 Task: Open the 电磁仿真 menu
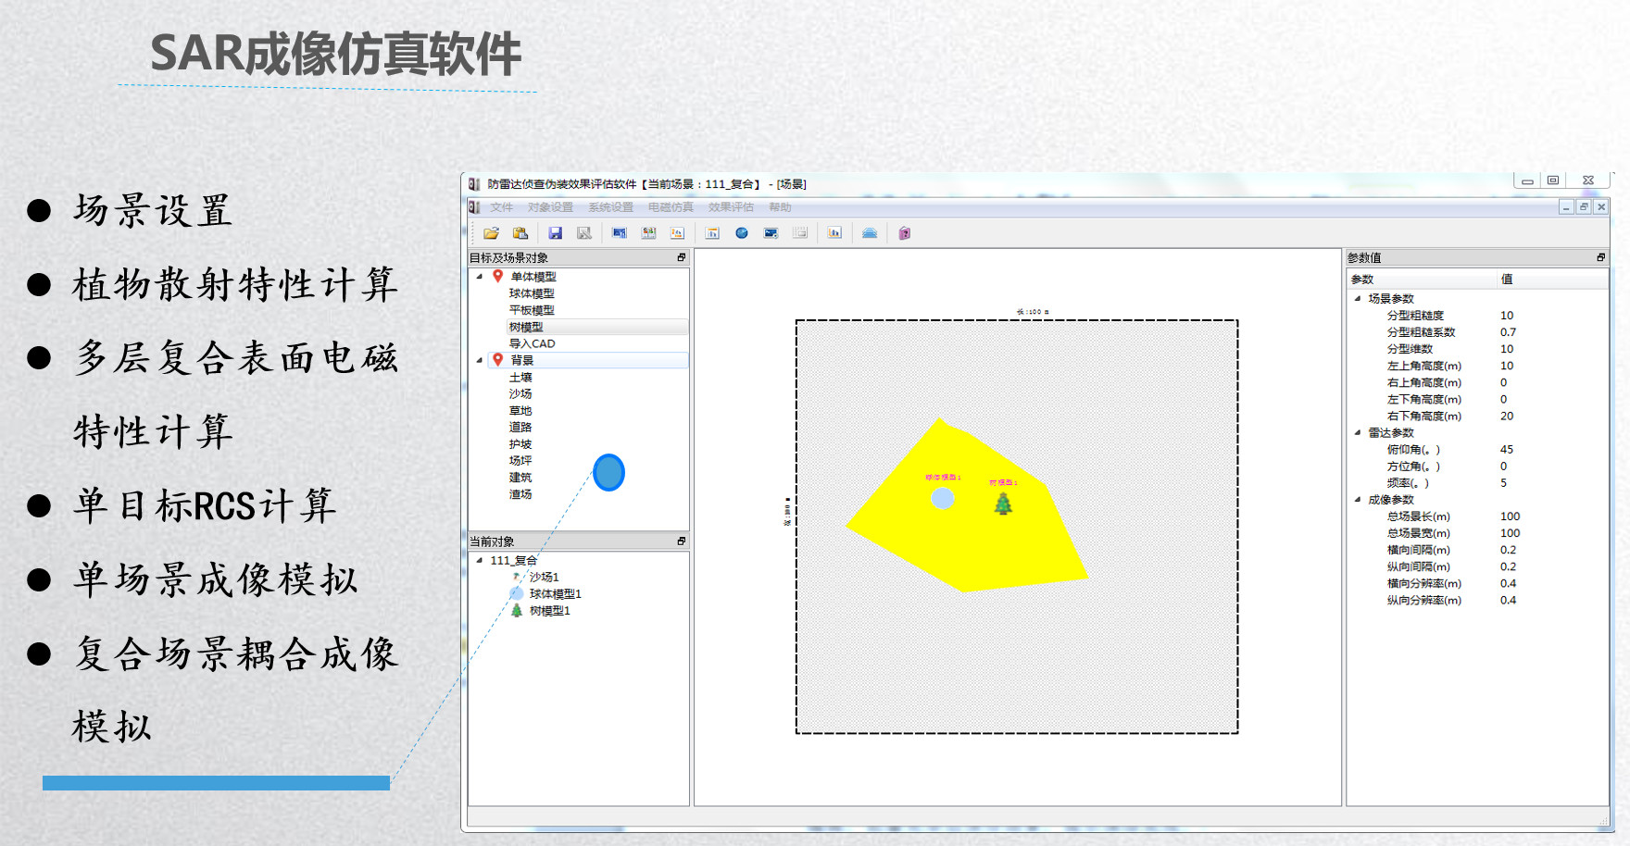tap(671, 207)
